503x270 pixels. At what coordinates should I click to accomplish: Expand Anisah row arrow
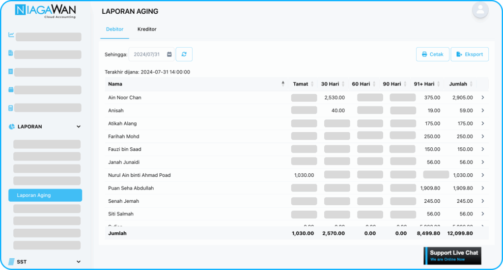tap(482, 110)
